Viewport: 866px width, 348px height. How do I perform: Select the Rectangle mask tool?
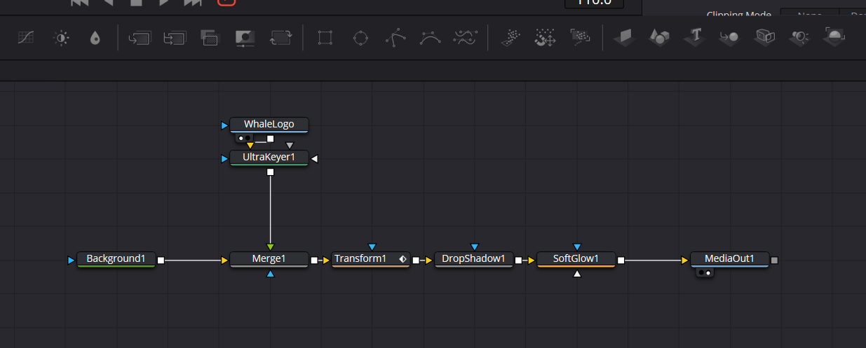325,38
